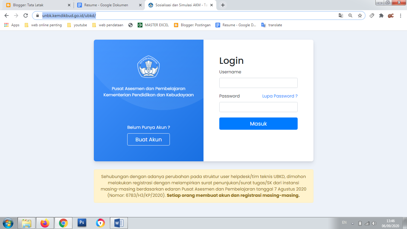Expand the youtube bookmark folder
Image resolution: width=407 pixels, height=229 pixels.
pyautogui.click(x=77, y=25)
